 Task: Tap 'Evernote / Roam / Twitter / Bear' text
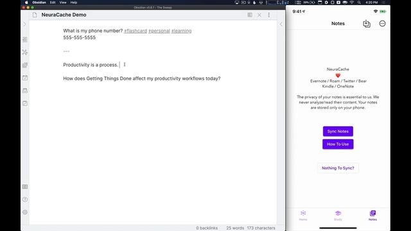point(338,81)
